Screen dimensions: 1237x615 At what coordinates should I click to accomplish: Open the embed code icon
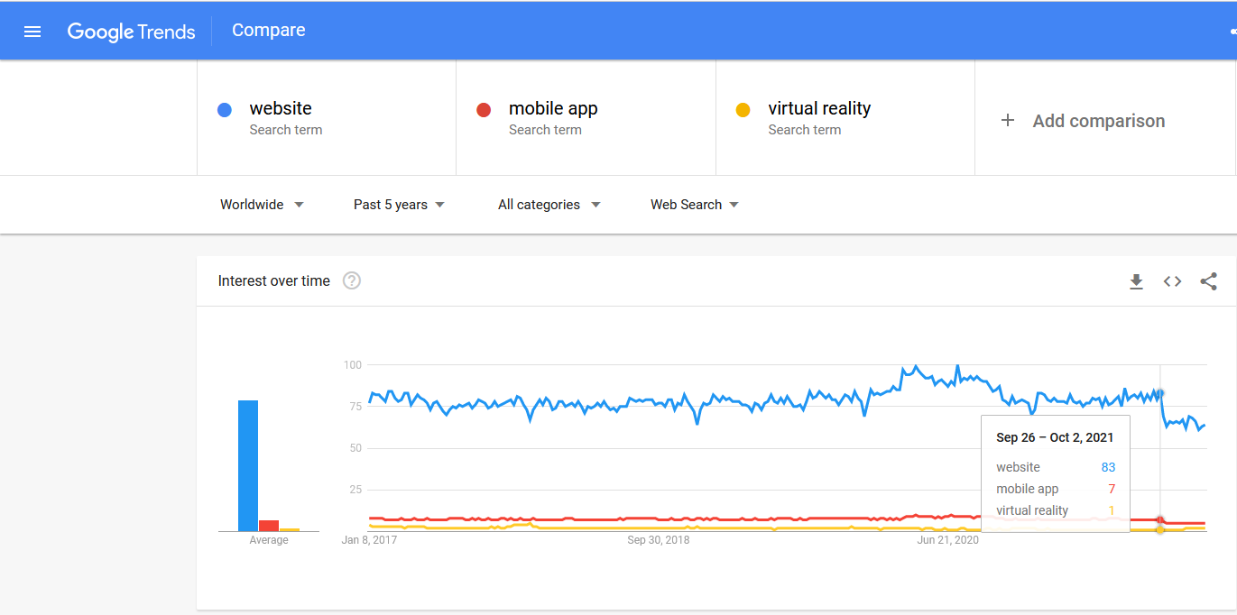tap(1172, 281)
